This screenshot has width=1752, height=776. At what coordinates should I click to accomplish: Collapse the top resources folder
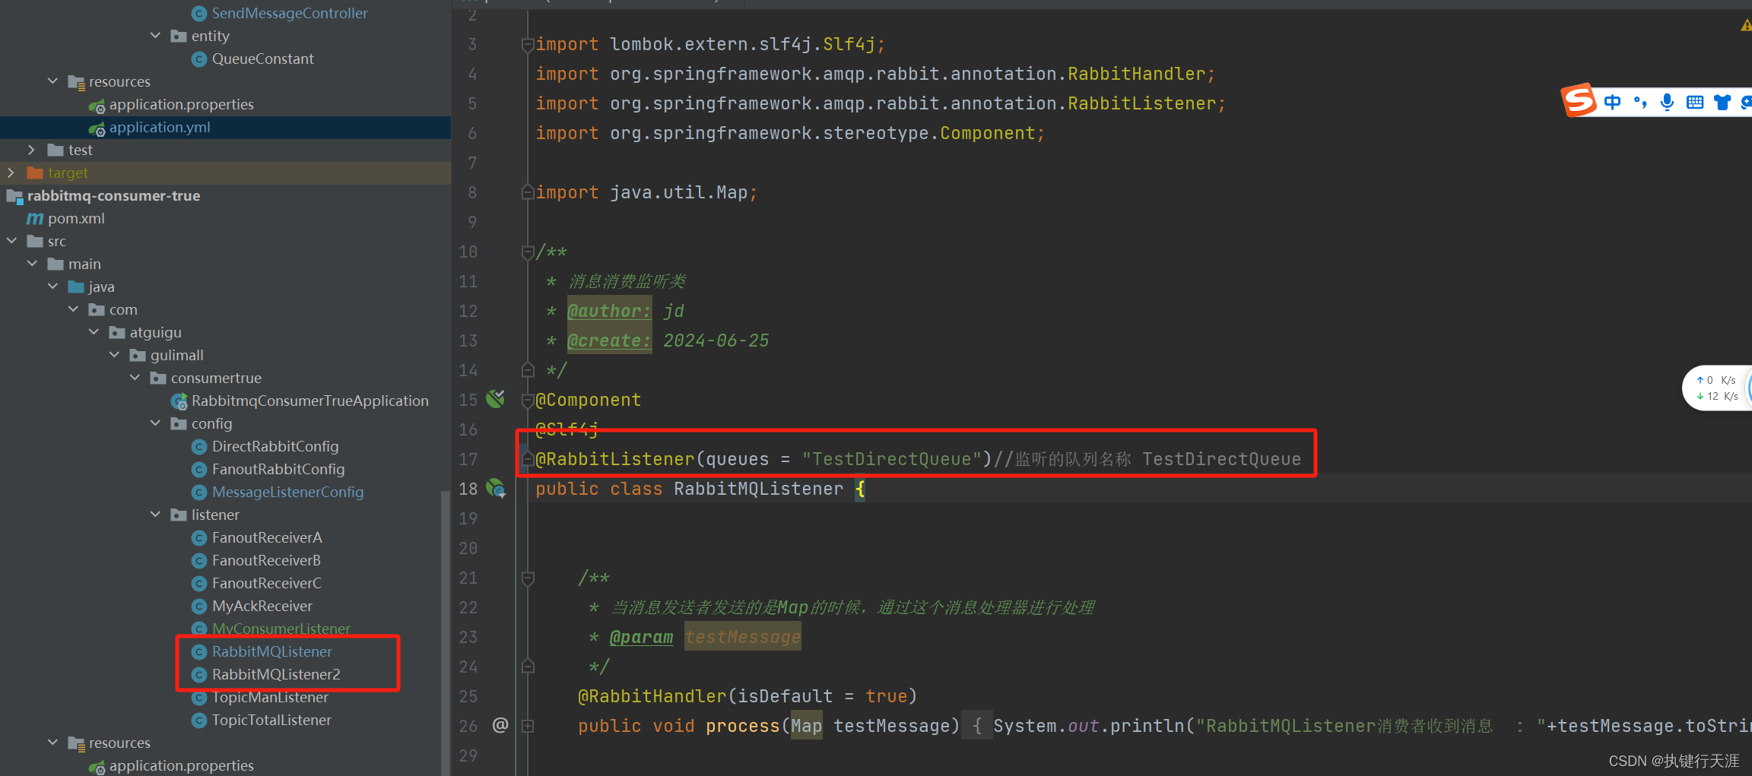52,81
